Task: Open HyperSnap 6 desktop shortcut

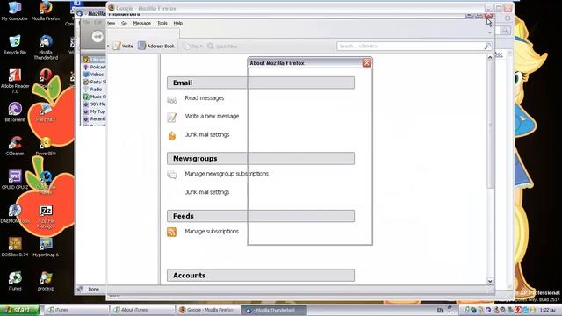Action: [46, 247]
